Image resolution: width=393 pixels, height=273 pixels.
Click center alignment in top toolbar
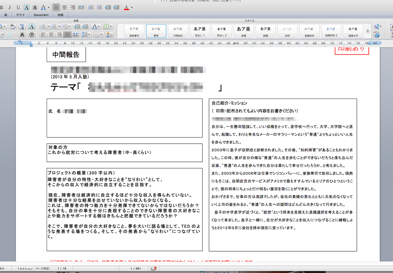pos(64,7)
